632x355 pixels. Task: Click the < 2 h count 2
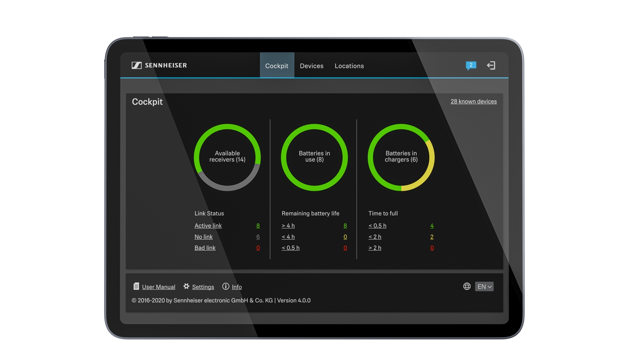[x=432, y=237]
